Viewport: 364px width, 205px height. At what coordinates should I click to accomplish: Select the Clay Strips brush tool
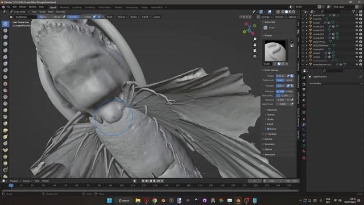point(5,44)
